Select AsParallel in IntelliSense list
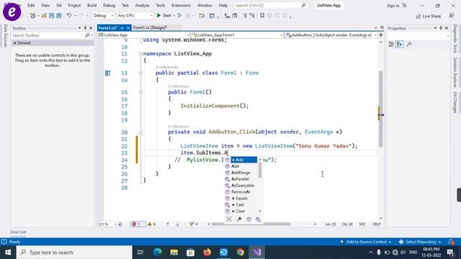This screenshot has height=259, width=461. pyautogui.click(x=240, y=179)
